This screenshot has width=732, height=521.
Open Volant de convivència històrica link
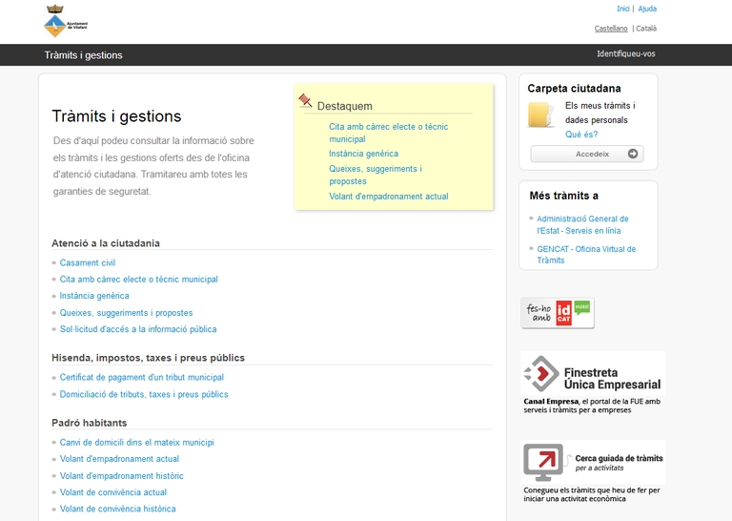tap(117, 509)
